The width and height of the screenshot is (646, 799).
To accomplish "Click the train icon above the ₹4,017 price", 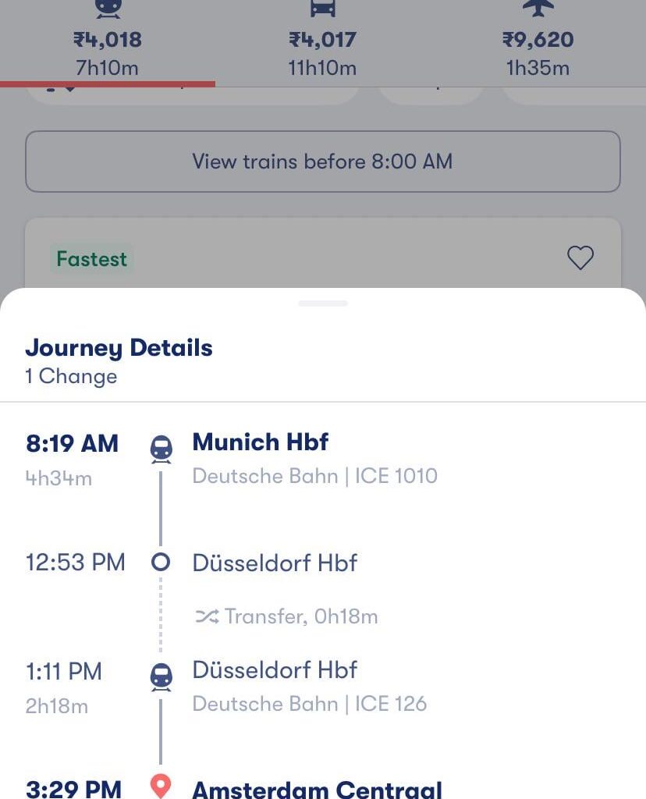I will (322, 9).
